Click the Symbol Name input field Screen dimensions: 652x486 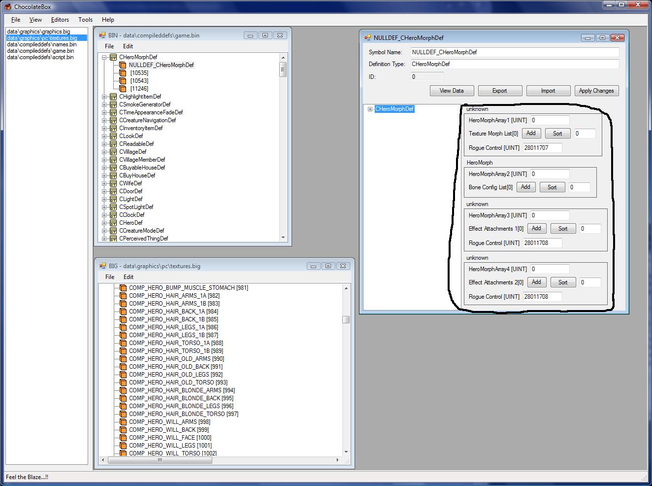515,52
